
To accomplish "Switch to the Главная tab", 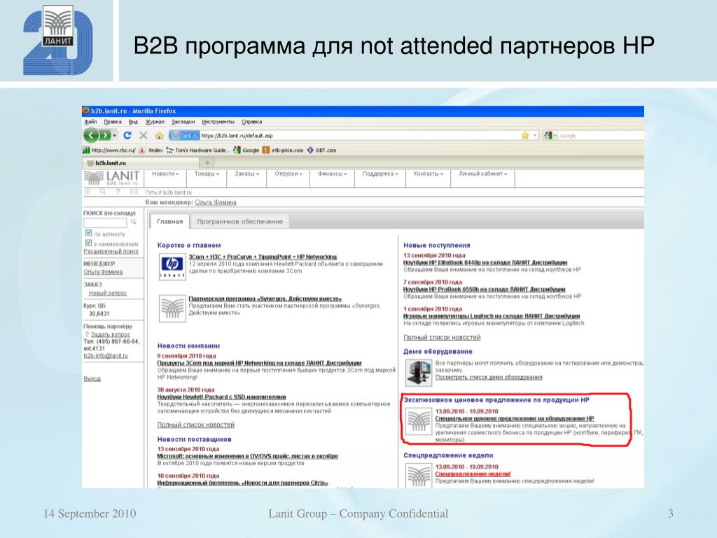I will click(x=169, y=221).
